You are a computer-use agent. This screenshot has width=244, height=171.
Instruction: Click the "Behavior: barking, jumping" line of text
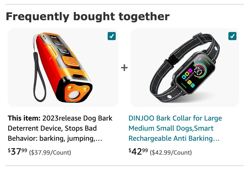[55, 138]
